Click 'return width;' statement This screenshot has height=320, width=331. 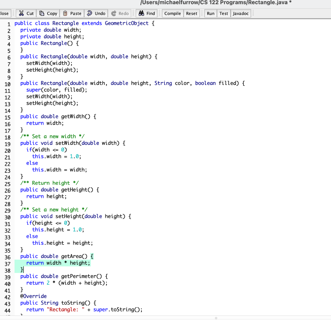point(45,123)
